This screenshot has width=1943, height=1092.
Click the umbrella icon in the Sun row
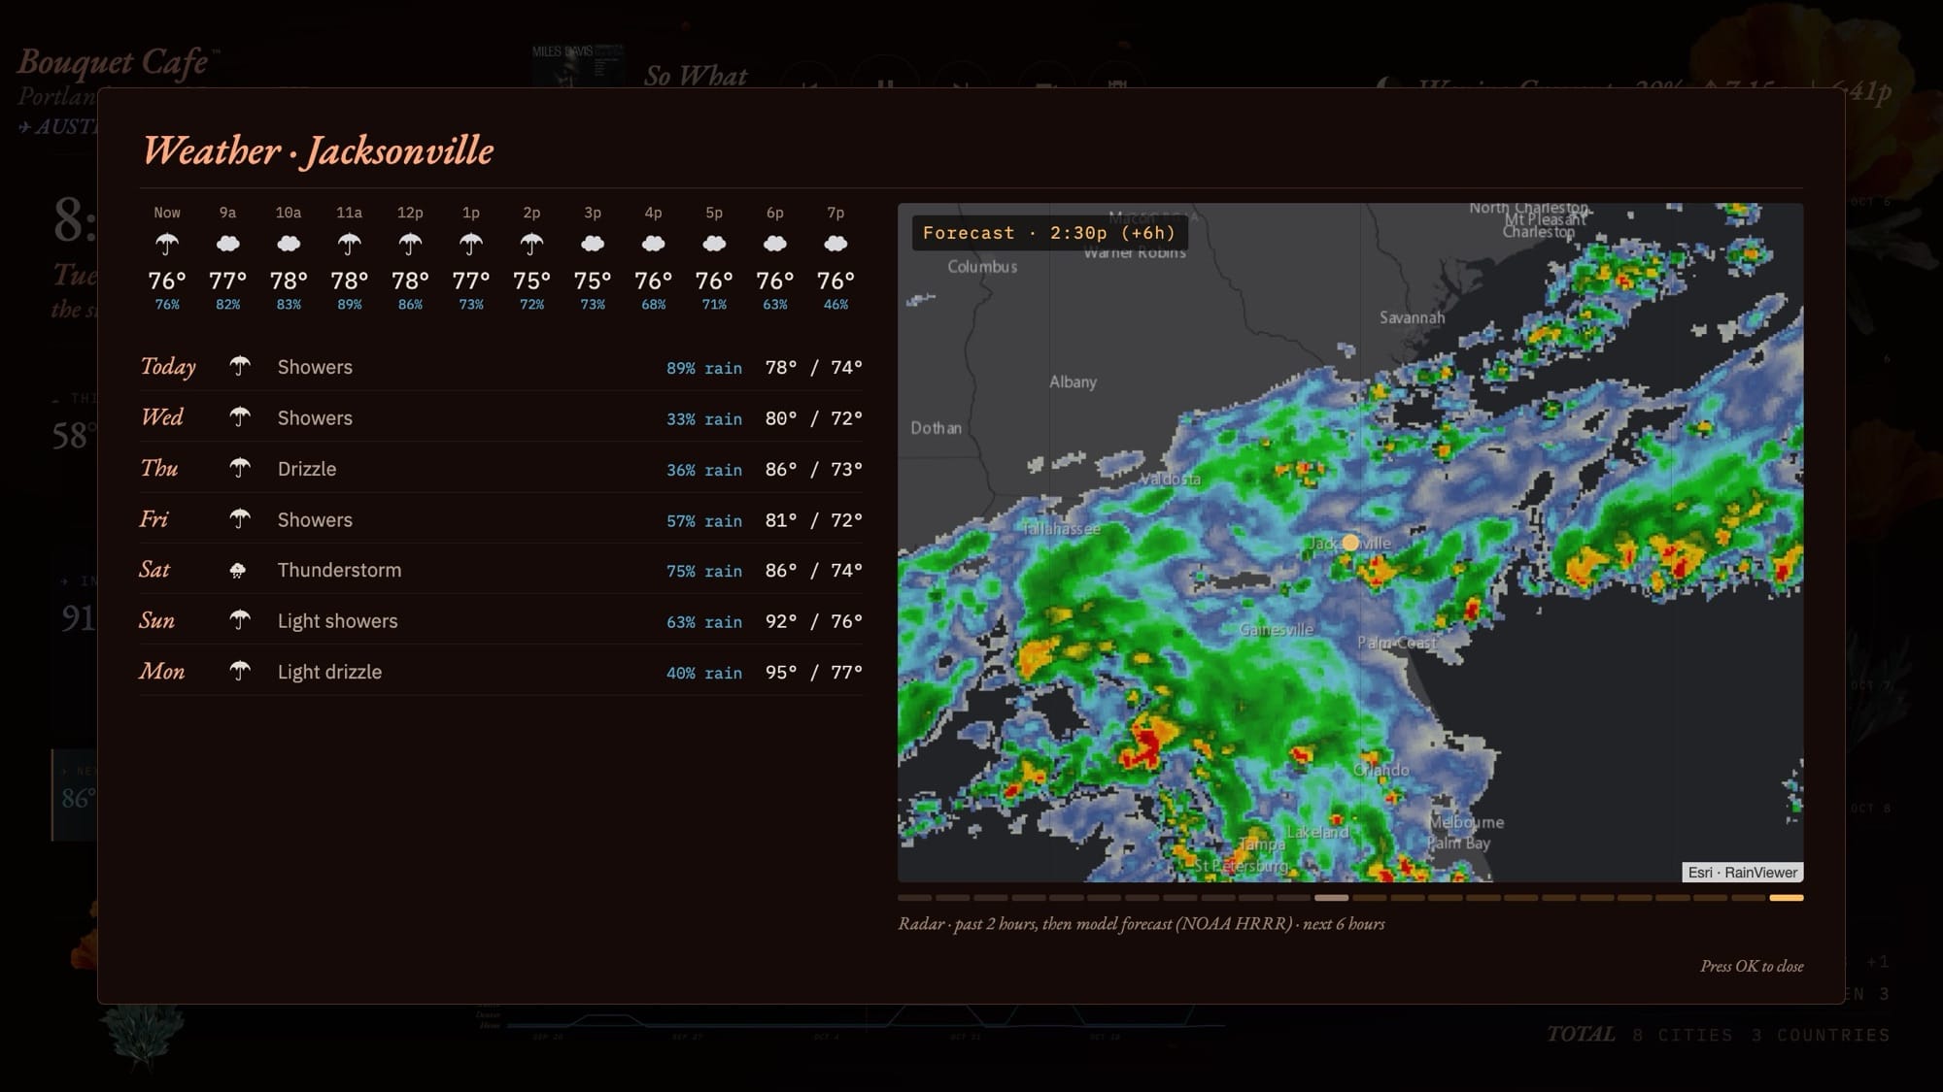click(240, 620)
